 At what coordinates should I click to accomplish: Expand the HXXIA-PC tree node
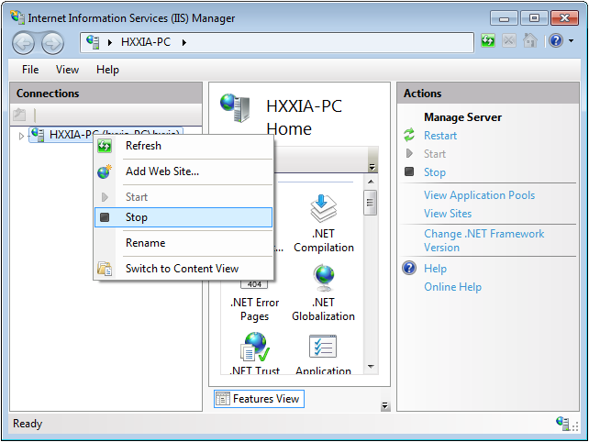click(x=22, y=136)
